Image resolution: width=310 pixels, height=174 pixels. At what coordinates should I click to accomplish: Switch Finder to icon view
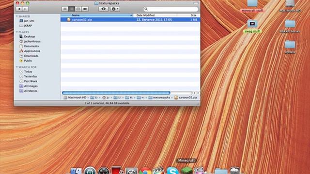(65, 9)
